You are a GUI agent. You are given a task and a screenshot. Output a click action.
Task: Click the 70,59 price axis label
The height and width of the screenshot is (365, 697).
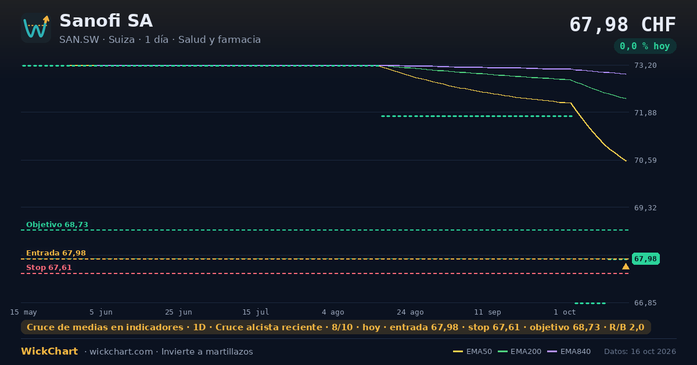coord(645,160)
